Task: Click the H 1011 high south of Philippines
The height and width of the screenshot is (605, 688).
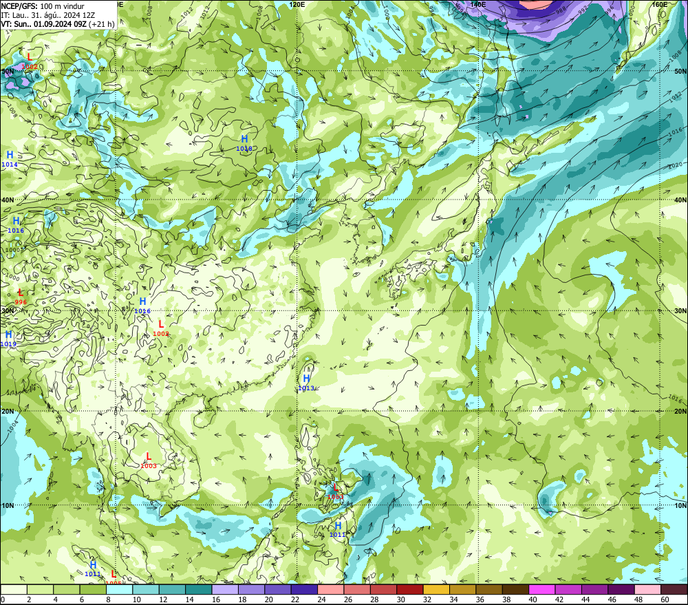Action: (x=338, y=529)
